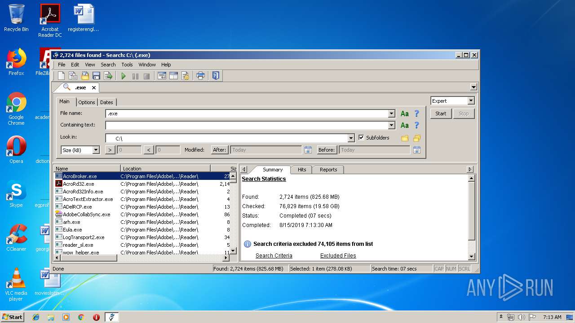Click the Open Search Criteria toolbar icon
The height and width of the screenshot is (323, 575).
point(85,76)
